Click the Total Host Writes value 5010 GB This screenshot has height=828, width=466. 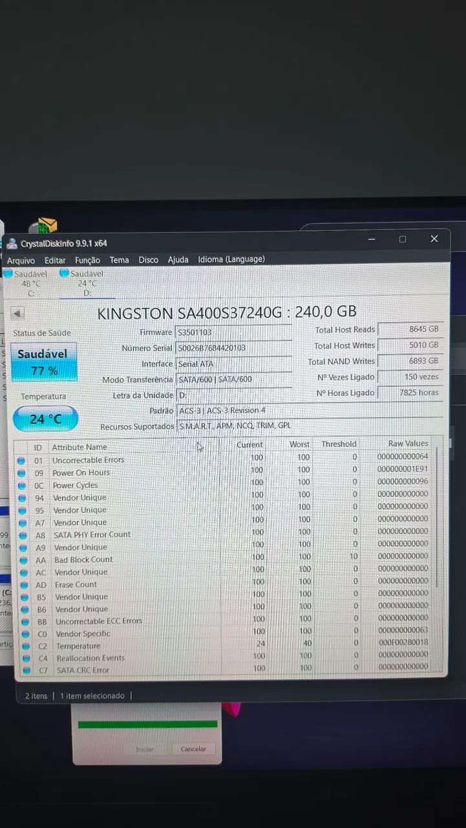[x=410, y=345]
